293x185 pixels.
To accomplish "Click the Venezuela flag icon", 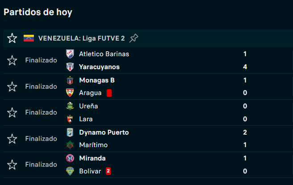I will [x=29, y=38].
